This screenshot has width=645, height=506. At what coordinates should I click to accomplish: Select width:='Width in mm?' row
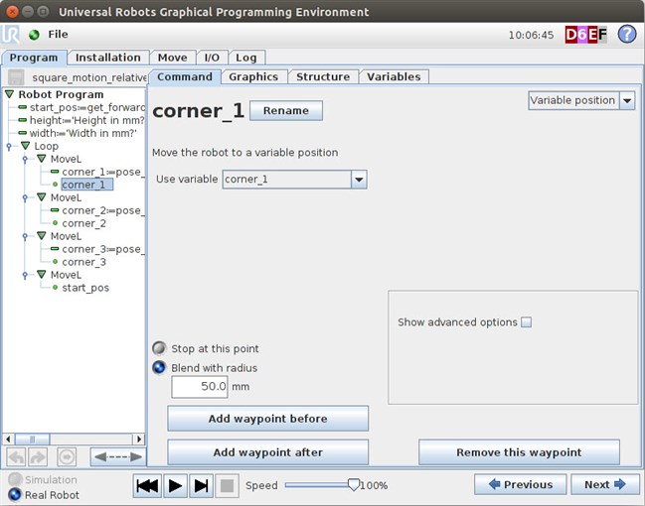(78, 133)
